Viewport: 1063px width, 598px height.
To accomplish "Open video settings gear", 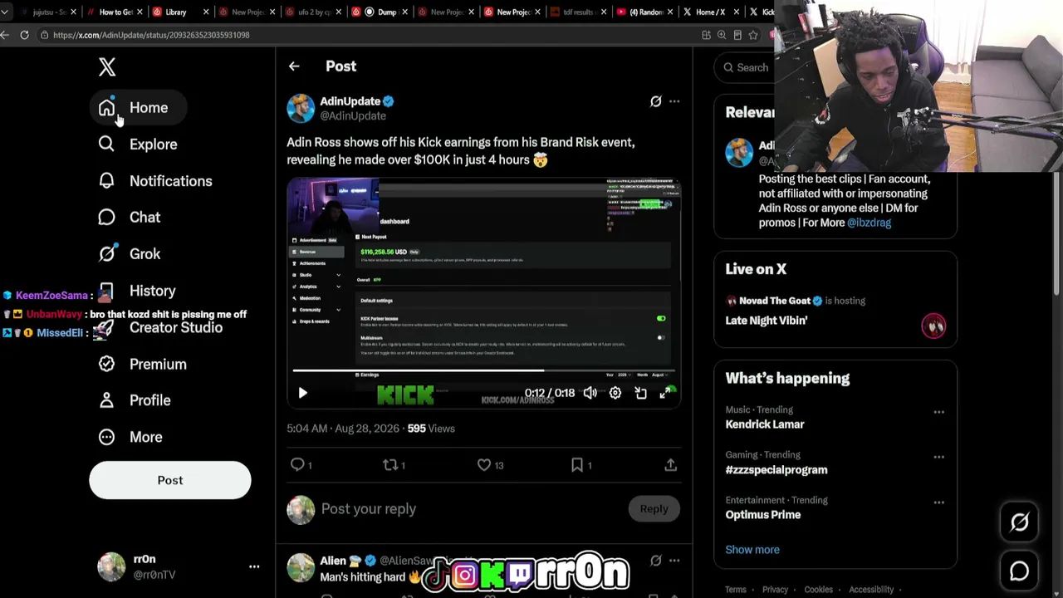I will tap(615, 393).
